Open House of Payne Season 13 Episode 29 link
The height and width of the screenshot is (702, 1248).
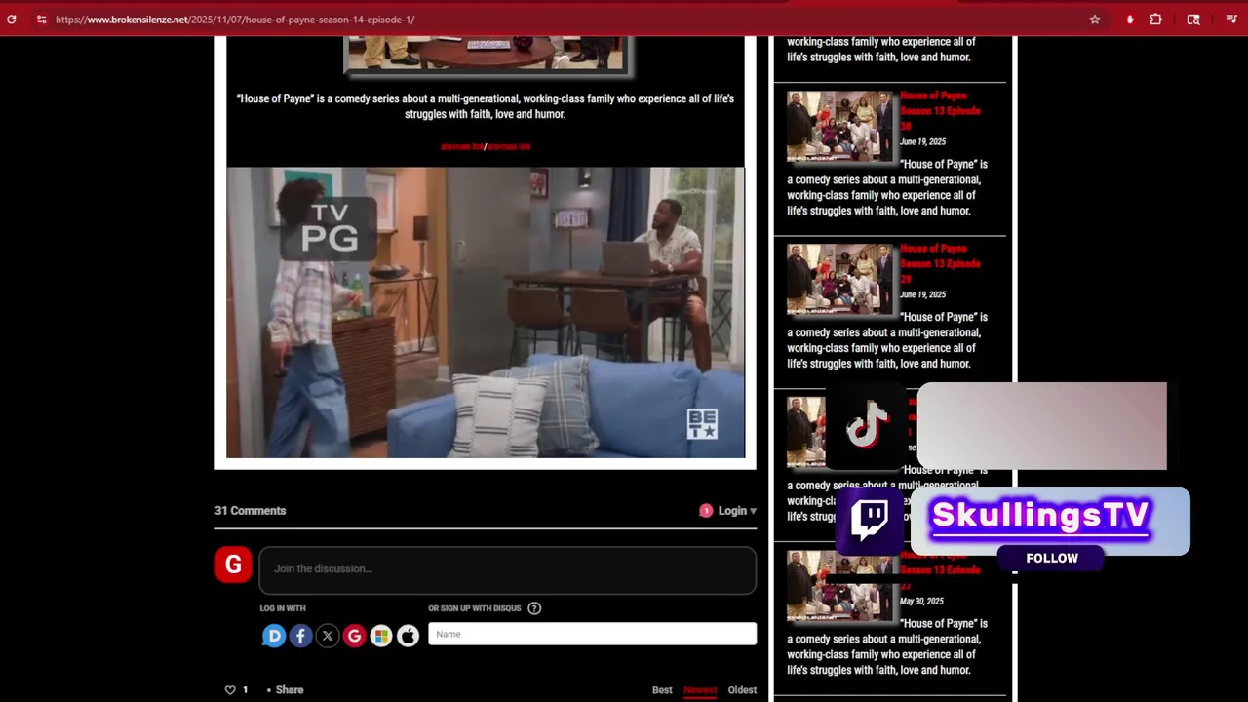940,264
